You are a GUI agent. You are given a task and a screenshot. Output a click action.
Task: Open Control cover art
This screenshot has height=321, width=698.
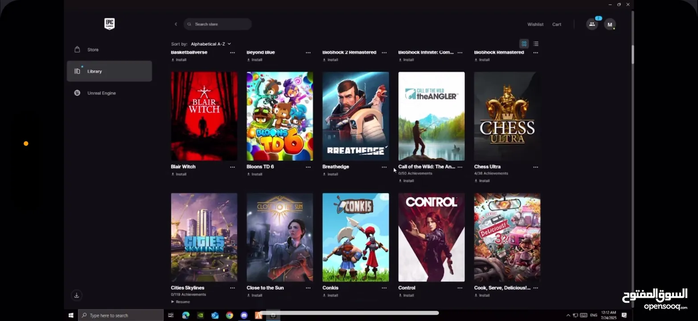click(x=431, y=238)
